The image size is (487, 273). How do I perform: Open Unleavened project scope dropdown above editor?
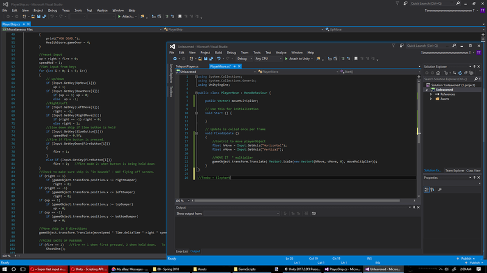point(216,72)
